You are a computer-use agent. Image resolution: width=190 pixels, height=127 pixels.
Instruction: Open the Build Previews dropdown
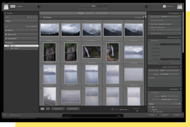170,17
